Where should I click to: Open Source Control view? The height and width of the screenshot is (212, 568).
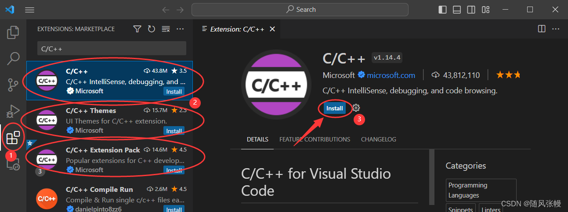(x=13, y=85)
